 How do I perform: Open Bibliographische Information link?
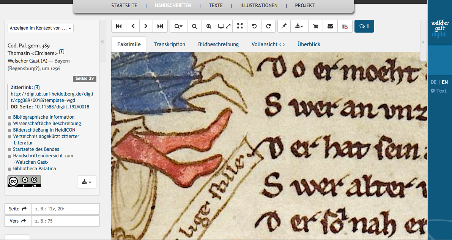click(44, 117)
